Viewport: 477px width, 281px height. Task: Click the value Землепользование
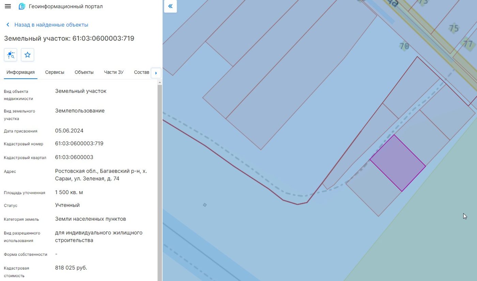tap(80, 111)
